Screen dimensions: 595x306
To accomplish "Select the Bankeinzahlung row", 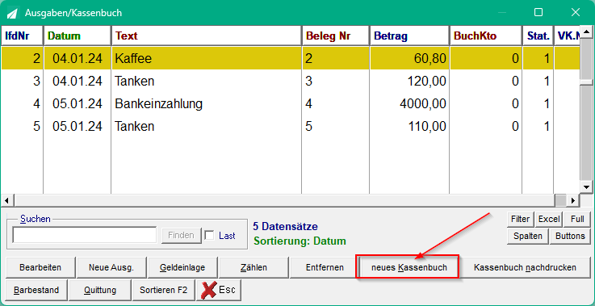I will point(291,103).
